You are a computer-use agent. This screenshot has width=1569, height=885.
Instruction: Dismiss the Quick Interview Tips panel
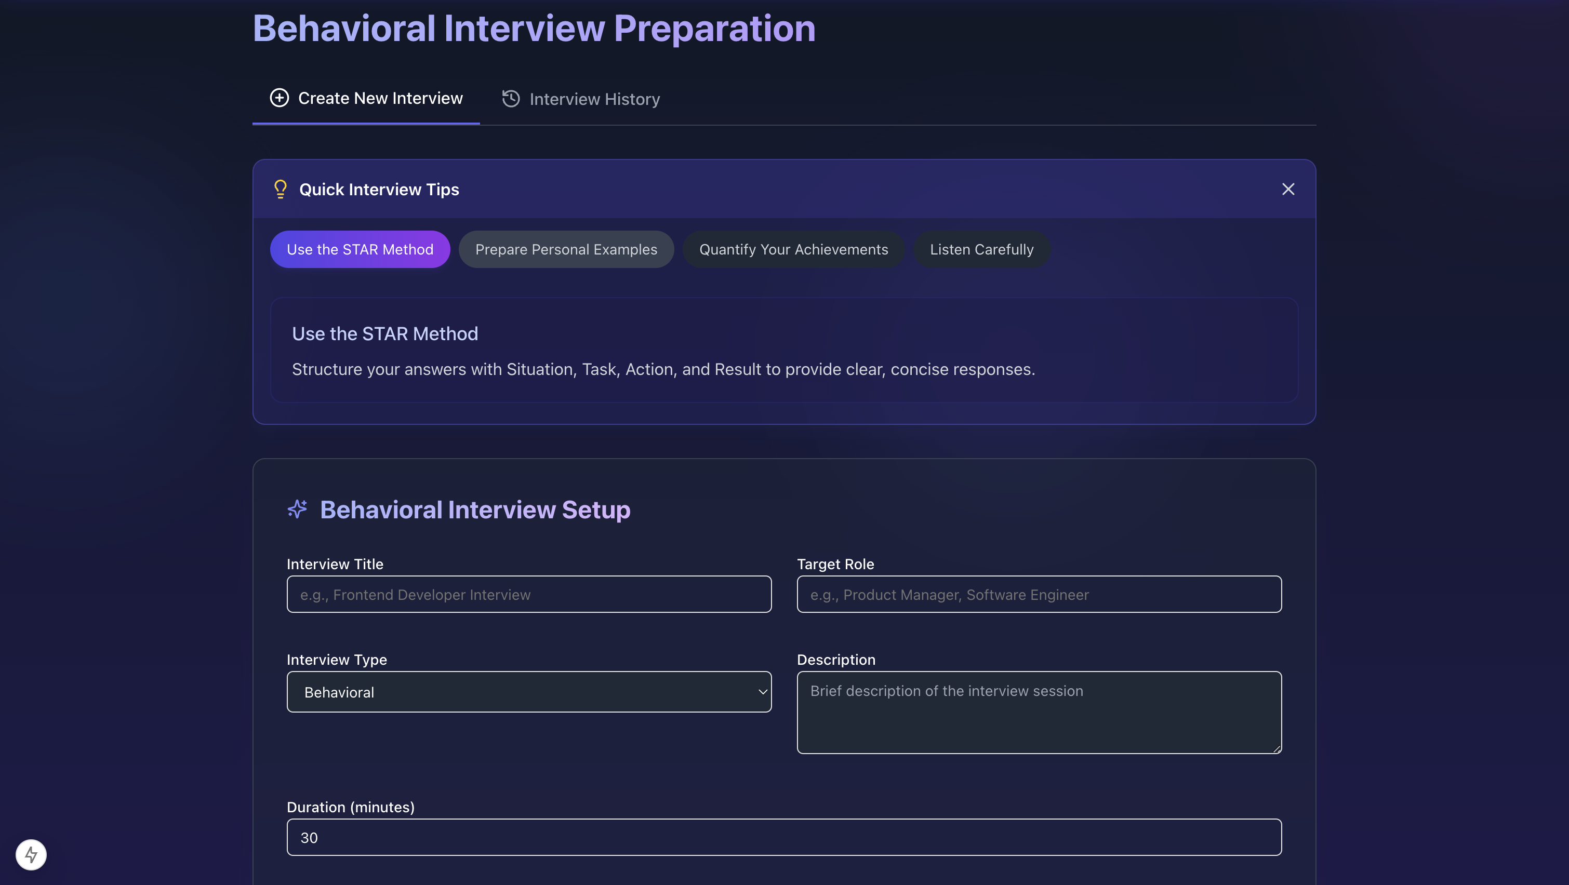1287,190
